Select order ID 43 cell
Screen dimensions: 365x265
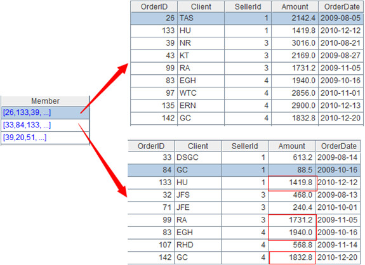pos(154,56)
